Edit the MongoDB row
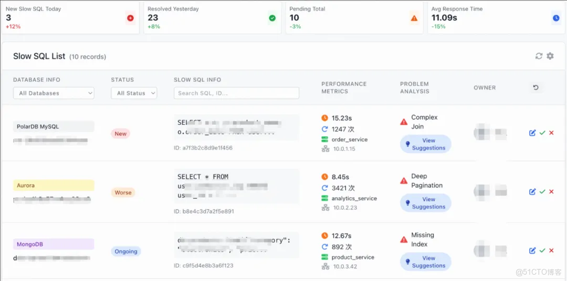Screen dimensions: 567x281 click(x=532, y=251)
